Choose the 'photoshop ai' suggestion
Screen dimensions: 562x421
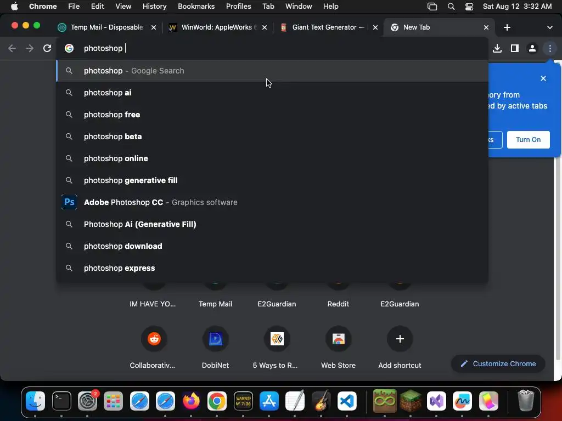(x=272, y=93)
